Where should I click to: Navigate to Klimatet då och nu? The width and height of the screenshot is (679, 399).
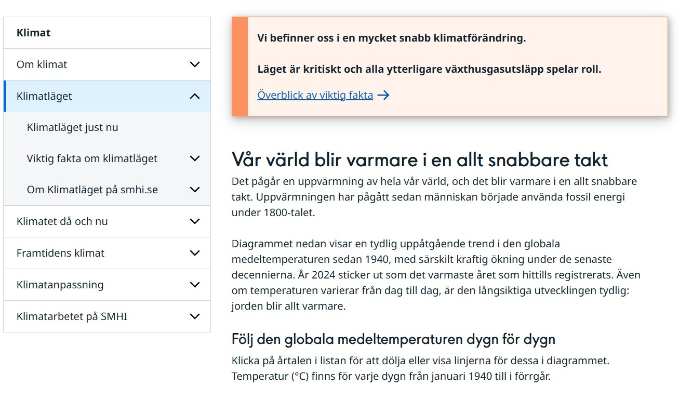pos(62,221)
